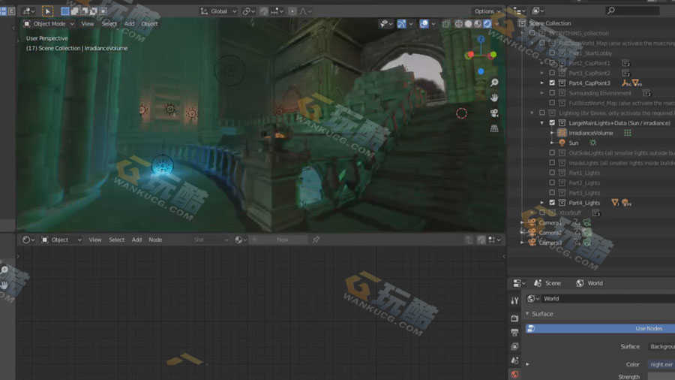Open the shader type Object dropdown
Screen dimensions: 675x380
pyautogui.click(x=61, y=240)
